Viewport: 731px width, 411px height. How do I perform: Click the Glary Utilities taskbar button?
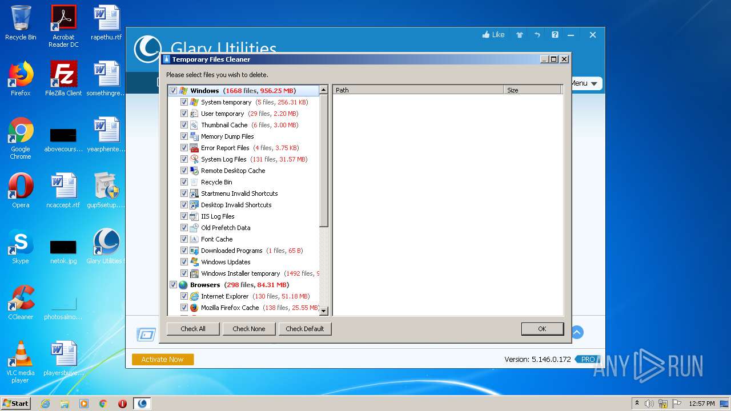(143, 404)
